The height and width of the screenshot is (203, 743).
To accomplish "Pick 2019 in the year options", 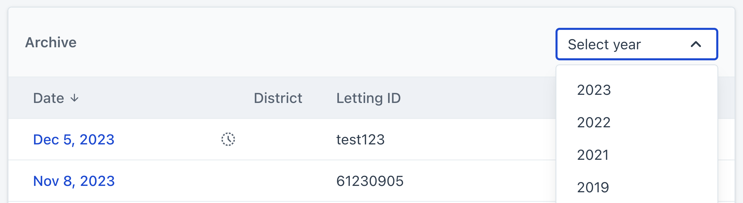I will [x=593, y=187].
